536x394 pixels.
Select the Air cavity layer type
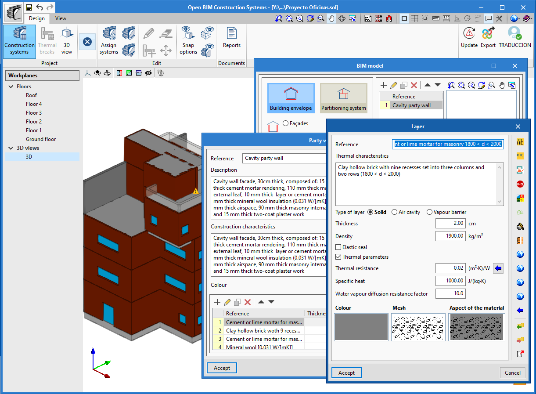pos(406,212)
